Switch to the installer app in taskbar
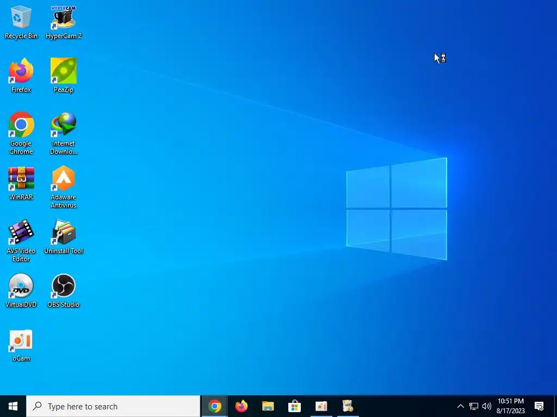557x417 pixels. [x=348, y=406]
